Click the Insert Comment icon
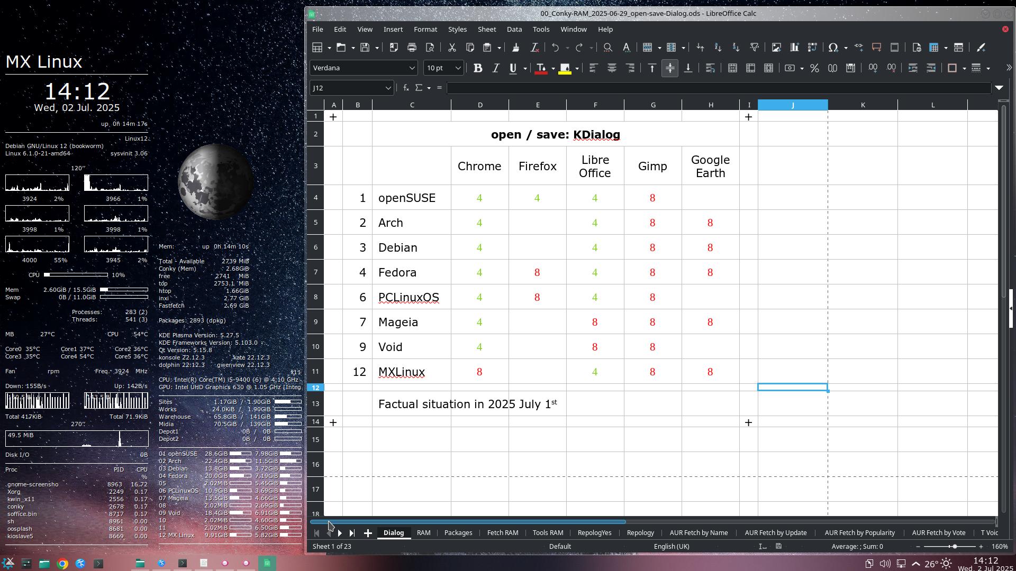The width and height of the screenshot is (1016, 571). (x=876, y=48)
